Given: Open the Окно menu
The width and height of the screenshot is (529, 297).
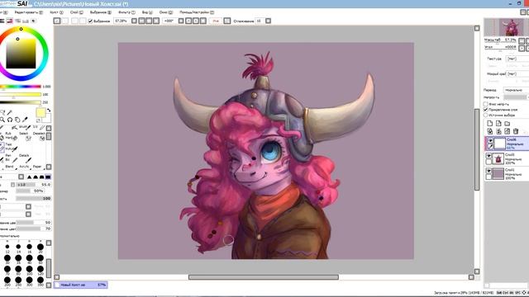Looking at the screenshot, I should click(x=165, y=12).
